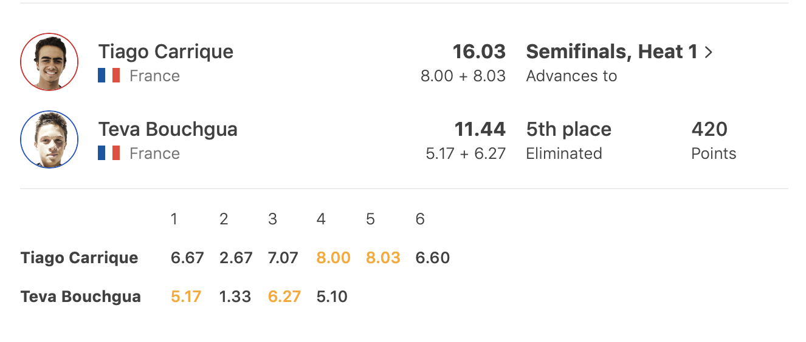Click France flag next to Teva Bouchgua

(x=109, y=153)
